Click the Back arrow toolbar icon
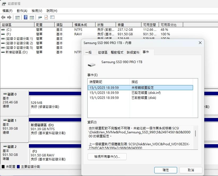 pyautogui.click(x=3, y=17)
